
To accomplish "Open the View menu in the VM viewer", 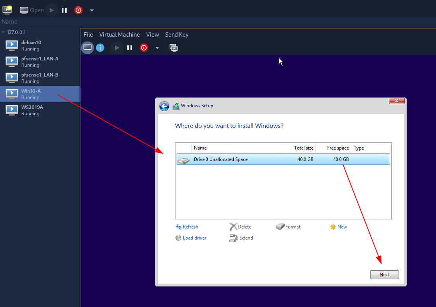I will (x=153, y=34).
